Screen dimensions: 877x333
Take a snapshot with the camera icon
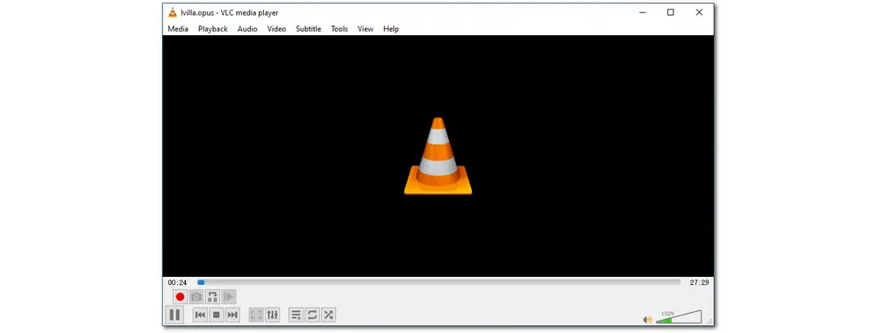click(196, 297)
